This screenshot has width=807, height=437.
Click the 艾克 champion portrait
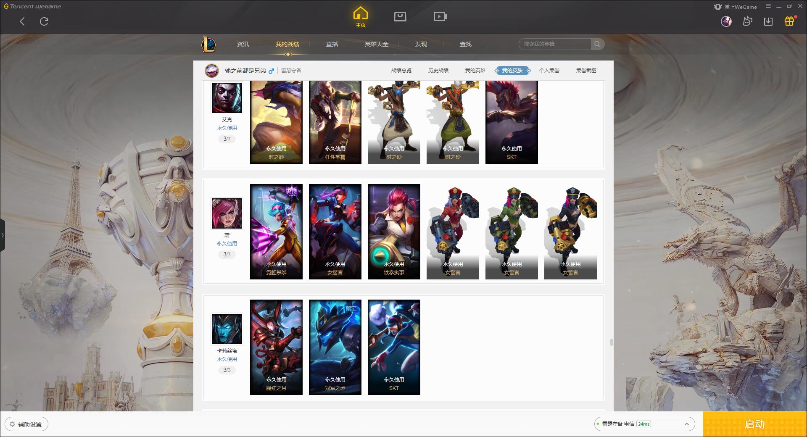pyautogui.click(x=227, y=98)
